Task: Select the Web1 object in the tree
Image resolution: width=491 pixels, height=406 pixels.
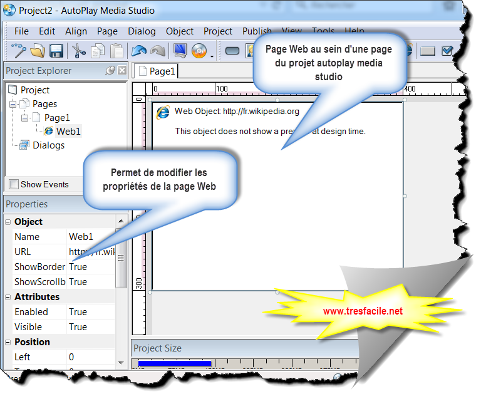Action: pyautogui.click(x=68, y=132)
